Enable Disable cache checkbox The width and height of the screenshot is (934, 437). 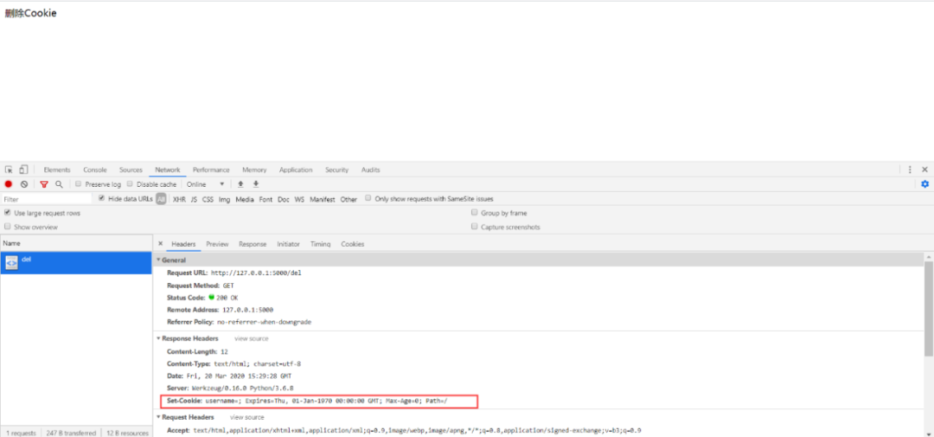(x=131, y=184)
